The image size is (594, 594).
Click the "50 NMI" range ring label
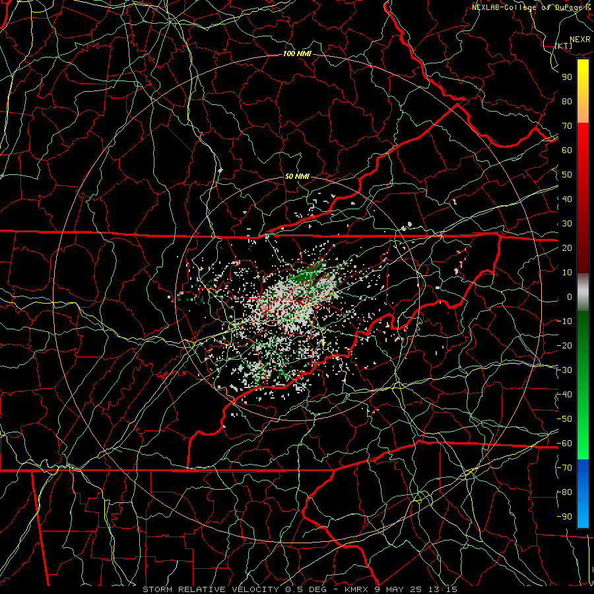pyautogui.click(x=297, y=176)
